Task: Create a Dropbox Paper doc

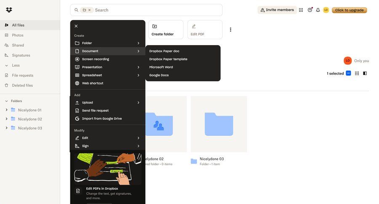Action: tap(183, 51)
